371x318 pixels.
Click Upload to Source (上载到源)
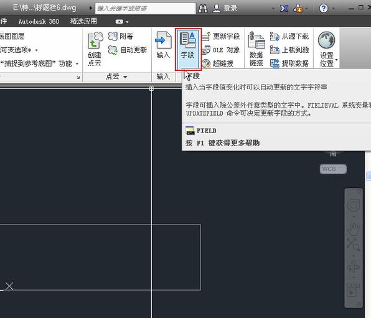click(x=289, y=50)
